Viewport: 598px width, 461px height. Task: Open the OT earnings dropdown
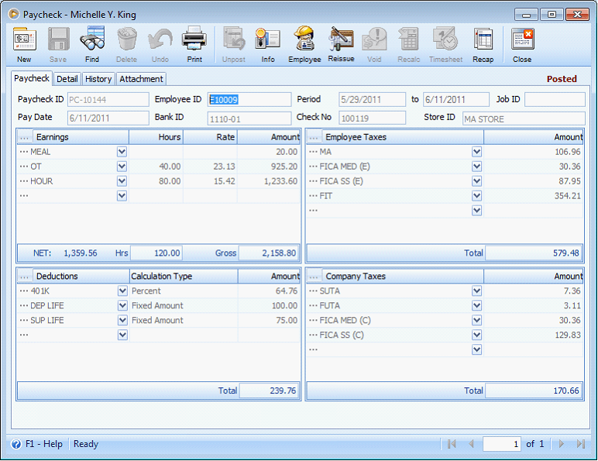tap(122, 167)
